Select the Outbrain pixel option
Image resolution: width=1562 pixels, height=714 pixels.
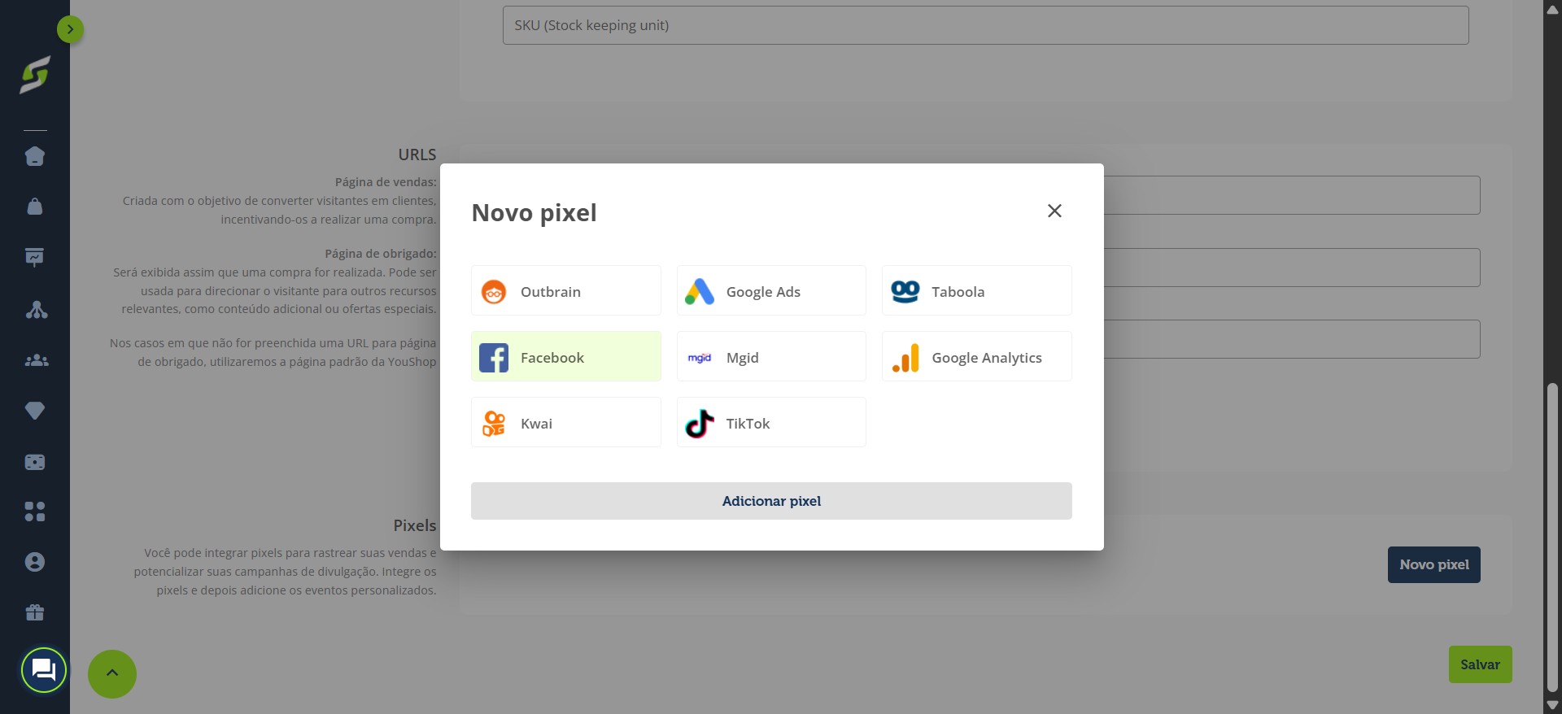pos(565,290)
